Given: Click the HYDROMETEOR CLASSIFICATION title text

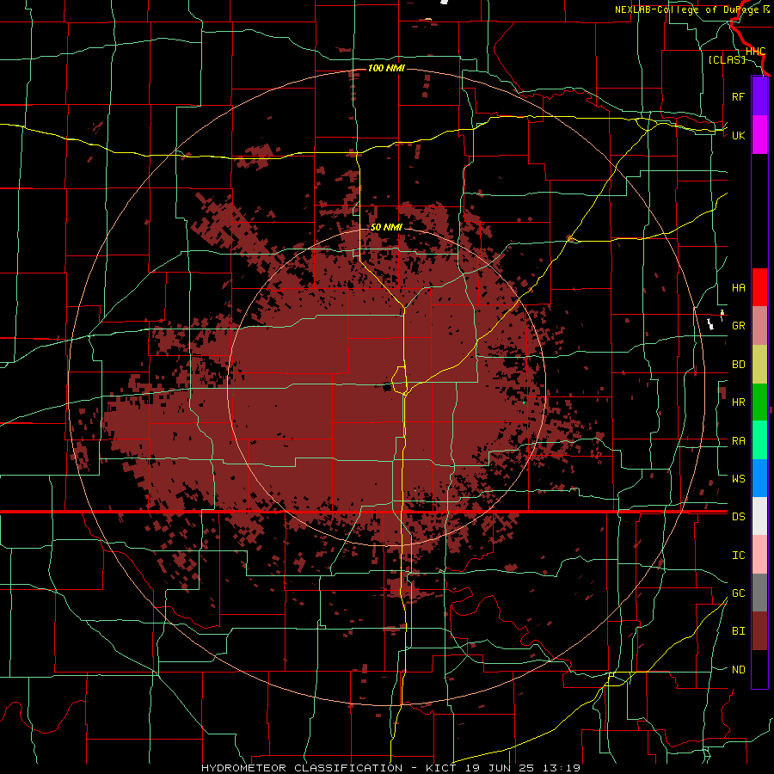Looking at the screenshot, I should tap(302, 768).
